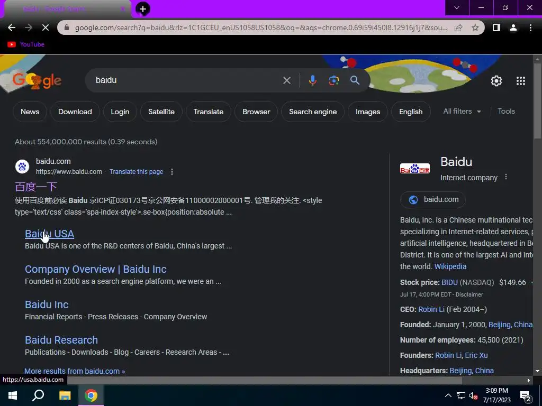Image resolution: width=542 pixels, height=406 pixels.
Task: Select the Browser filter chip
Action: [x=256, y=112]
